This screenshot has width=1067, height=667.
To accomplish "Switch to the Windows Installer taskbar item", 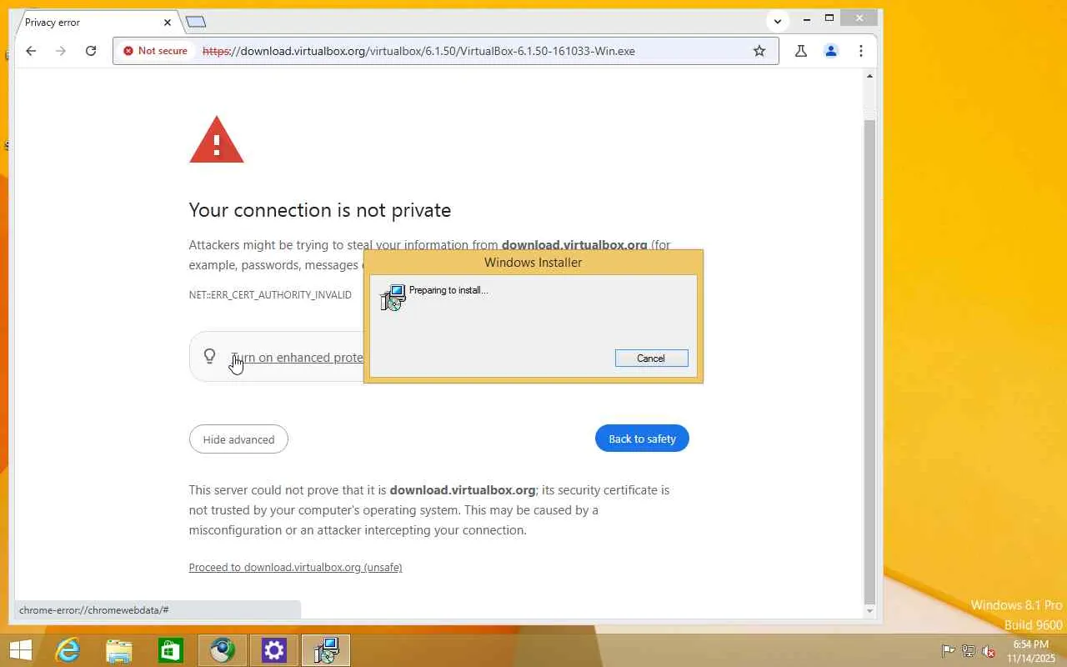I will 326,650.
